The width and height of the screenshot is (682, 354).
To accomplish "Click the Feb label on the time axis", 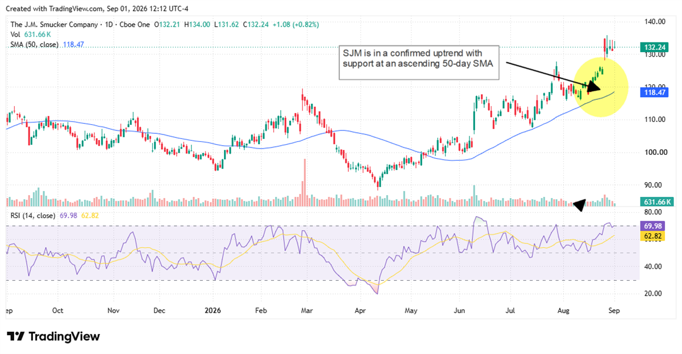I will pyautogui.click(x=260, y=311).
